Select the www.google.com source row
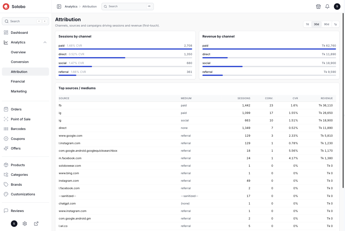The width and height of the screenshot is (345, 231). tap(197, 136)
